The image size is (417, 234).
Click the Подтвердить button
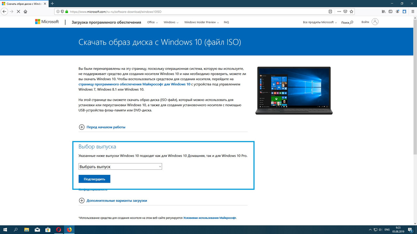pos(94,179)
